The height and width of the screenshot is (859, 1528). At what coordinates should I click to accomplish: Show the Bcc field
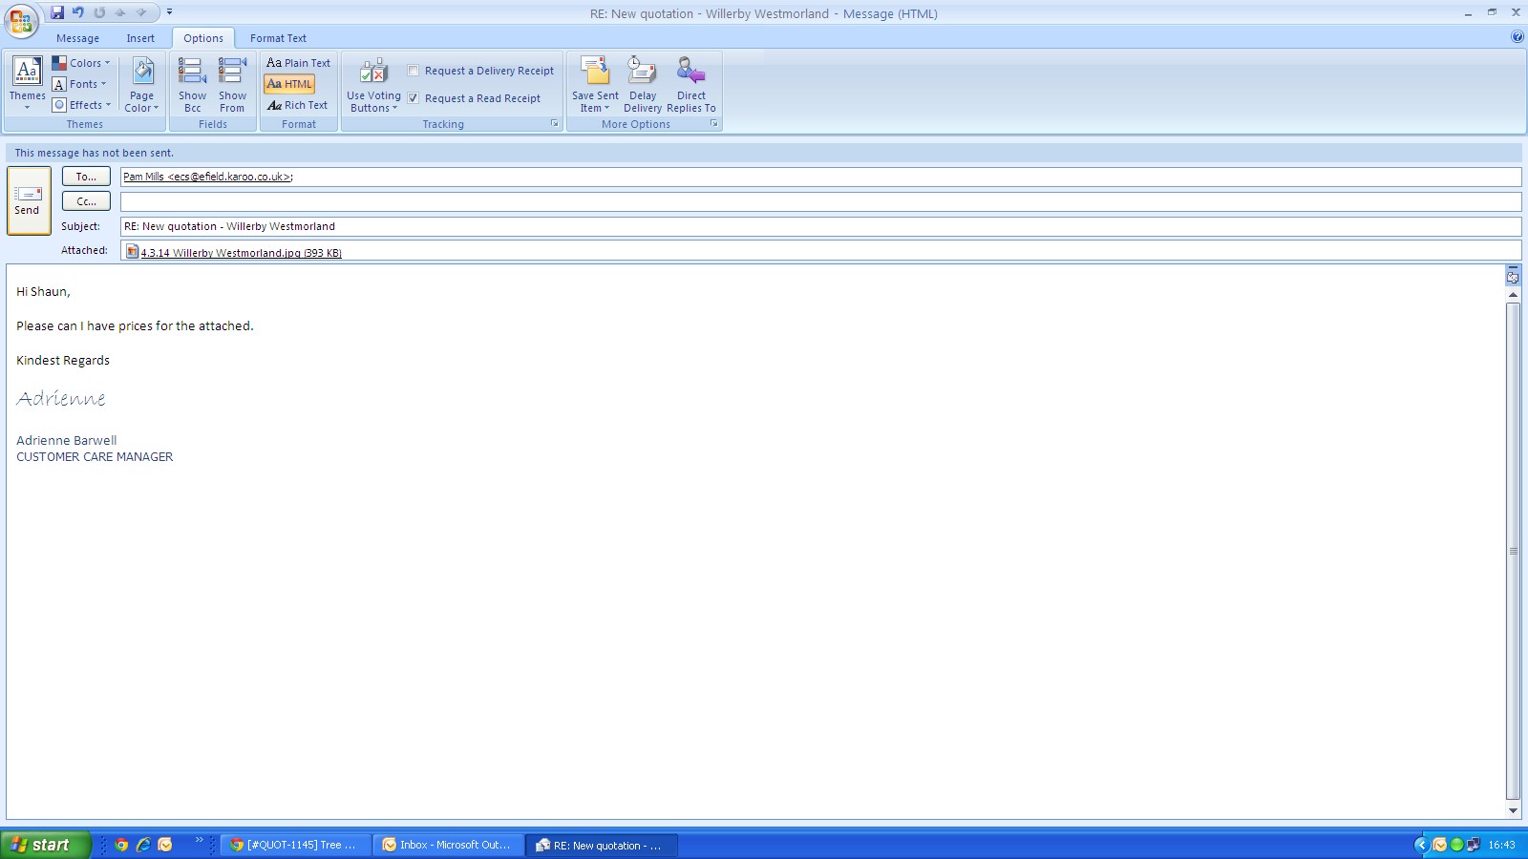click(x=192, y=84)
